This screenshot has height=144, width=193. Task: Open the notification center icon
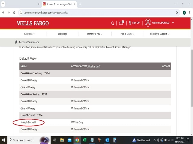click(x=188, y=140)
